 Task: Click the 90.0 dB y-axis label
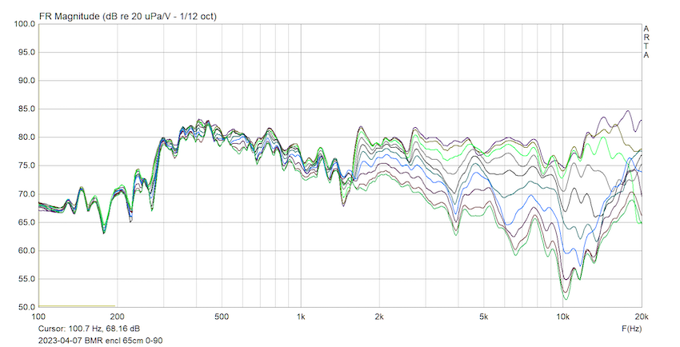25,81
